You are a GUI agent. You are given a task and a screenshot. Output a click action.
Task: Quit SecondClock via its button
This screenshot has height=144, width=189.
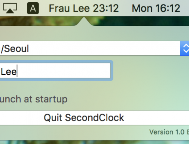click(x=94, y=117)
